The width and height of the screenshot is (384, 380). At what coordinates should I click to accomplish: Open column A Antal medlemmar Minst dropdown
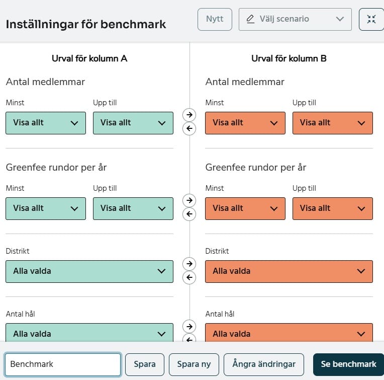pyautogui.click(x=46, y=123)
